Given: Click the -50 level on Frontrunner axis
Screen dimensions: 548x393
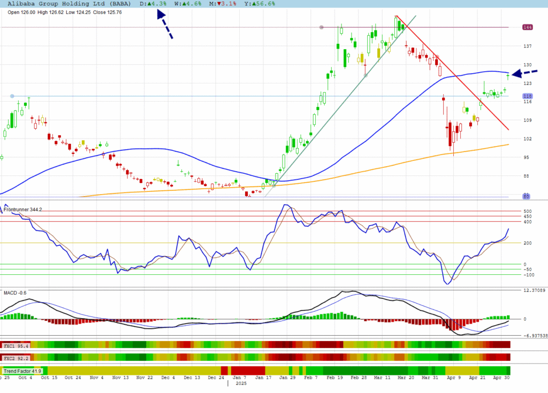Looking at the screenshot, I should pyautogui.click(x=527, y=269).
